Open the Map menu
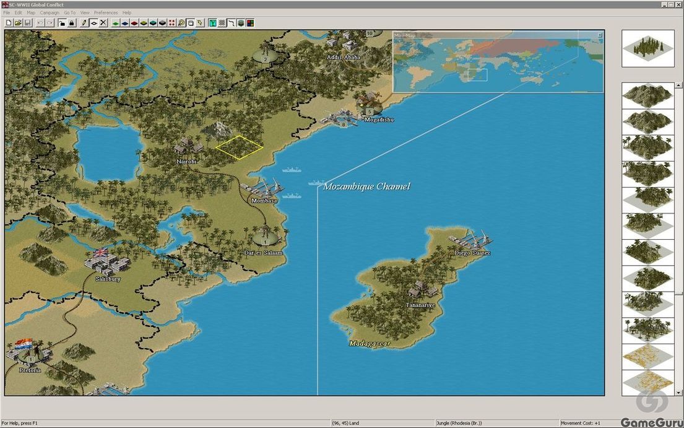684x428 pixels. click(31, 12)
